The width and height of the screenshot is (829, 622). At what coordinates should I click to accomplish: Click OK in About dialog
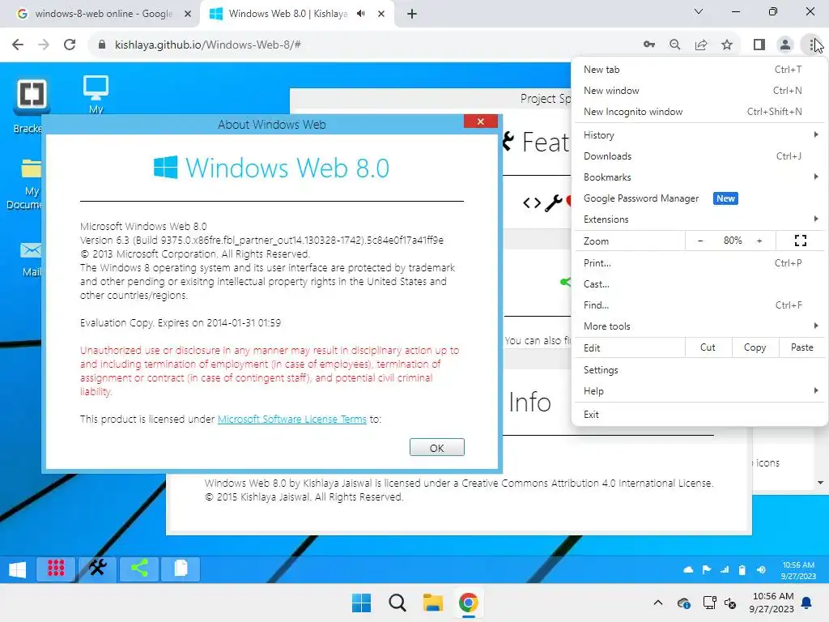(x=436, y=447)
